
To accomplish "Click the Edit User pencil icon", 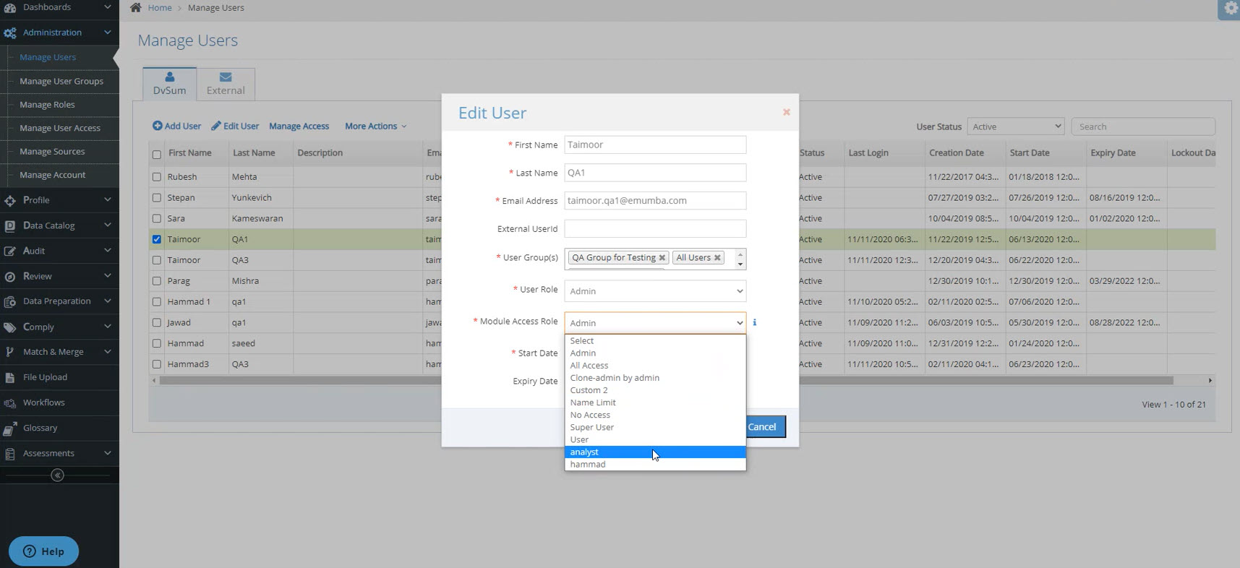I will (216, 126).
